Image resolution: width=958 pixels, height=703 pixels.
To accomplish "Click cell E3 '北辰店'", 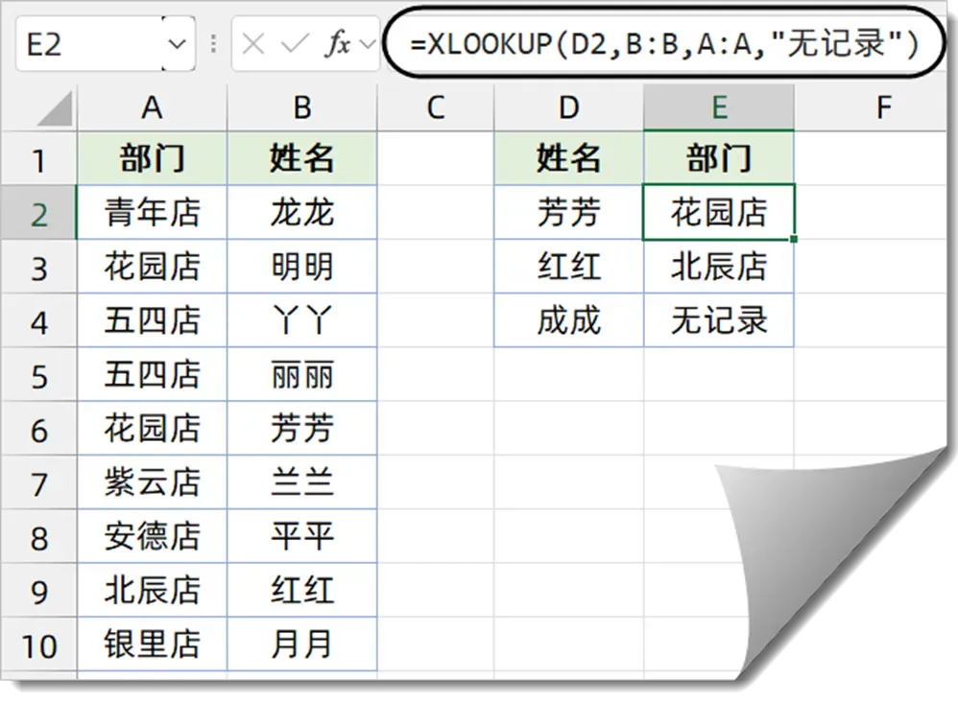I will (x=719, y=267).
